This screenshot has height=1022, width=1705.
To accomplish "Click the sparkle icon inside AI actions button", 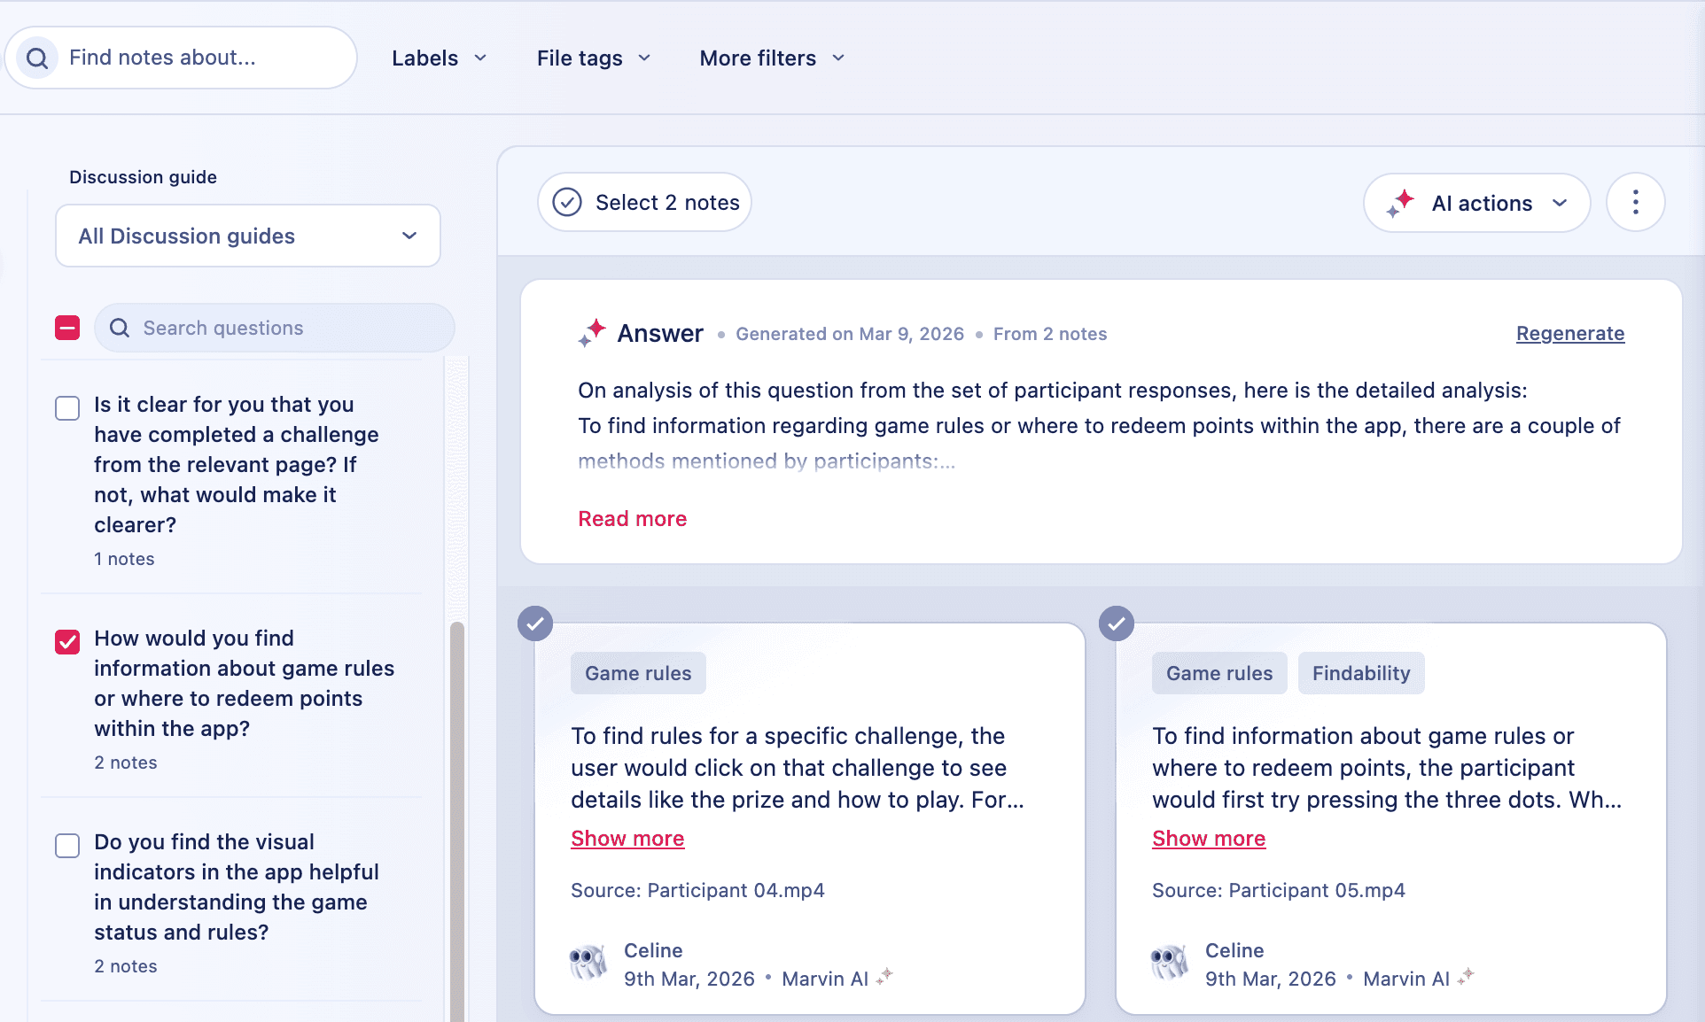I will (x=1402, y=202).
